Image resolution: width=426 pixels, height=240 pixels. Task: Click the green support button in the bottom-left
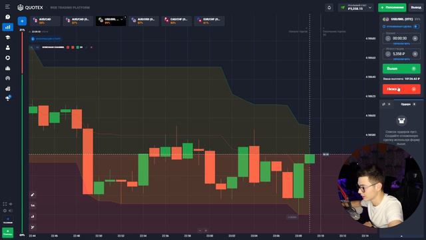click(7, 233)
